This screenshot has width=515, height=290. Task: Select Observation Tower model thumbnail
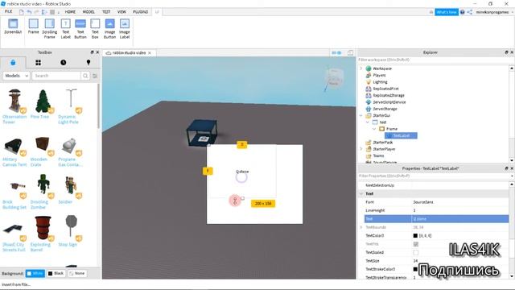click(14, 101)
